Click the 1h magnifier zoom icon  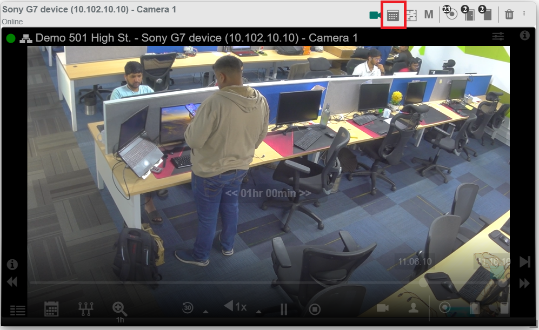(x=120, y=309)
